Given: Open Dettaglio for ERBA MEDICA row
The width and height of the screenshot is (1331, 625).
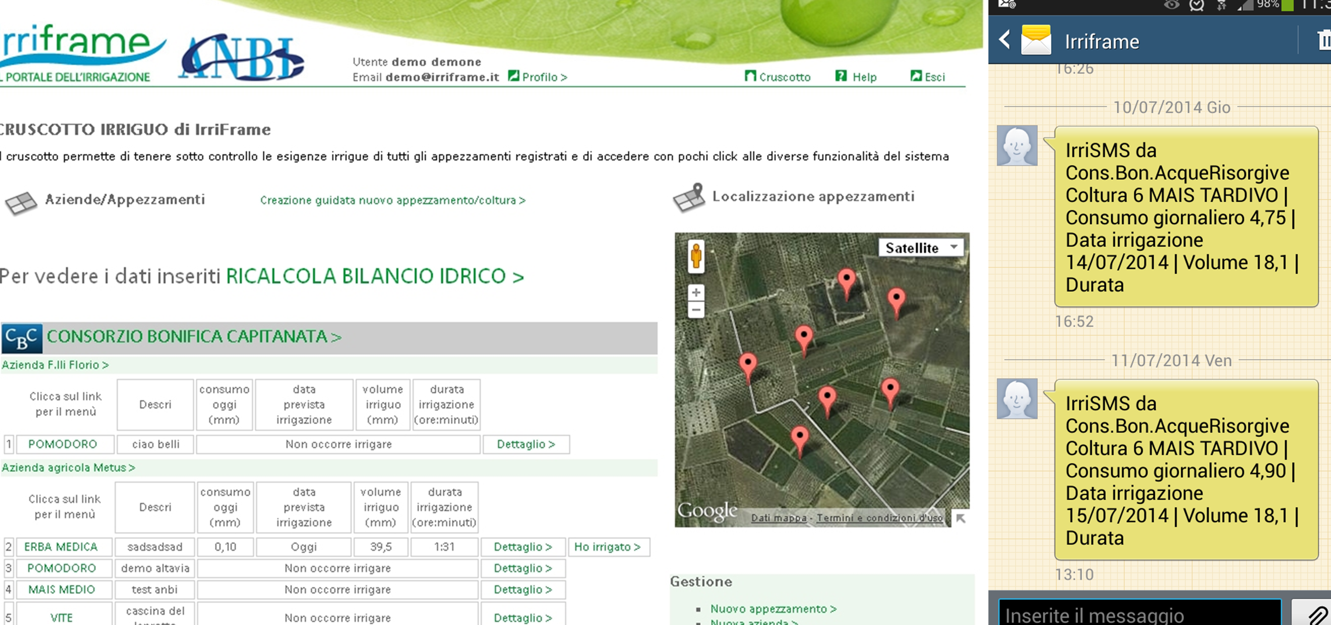Looking at the screenshot, I should (x=523, y=547).
